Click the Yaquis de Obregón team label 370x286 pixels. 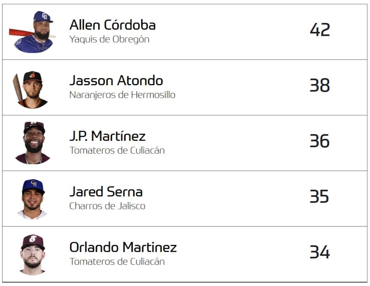(x=109, y=39)
